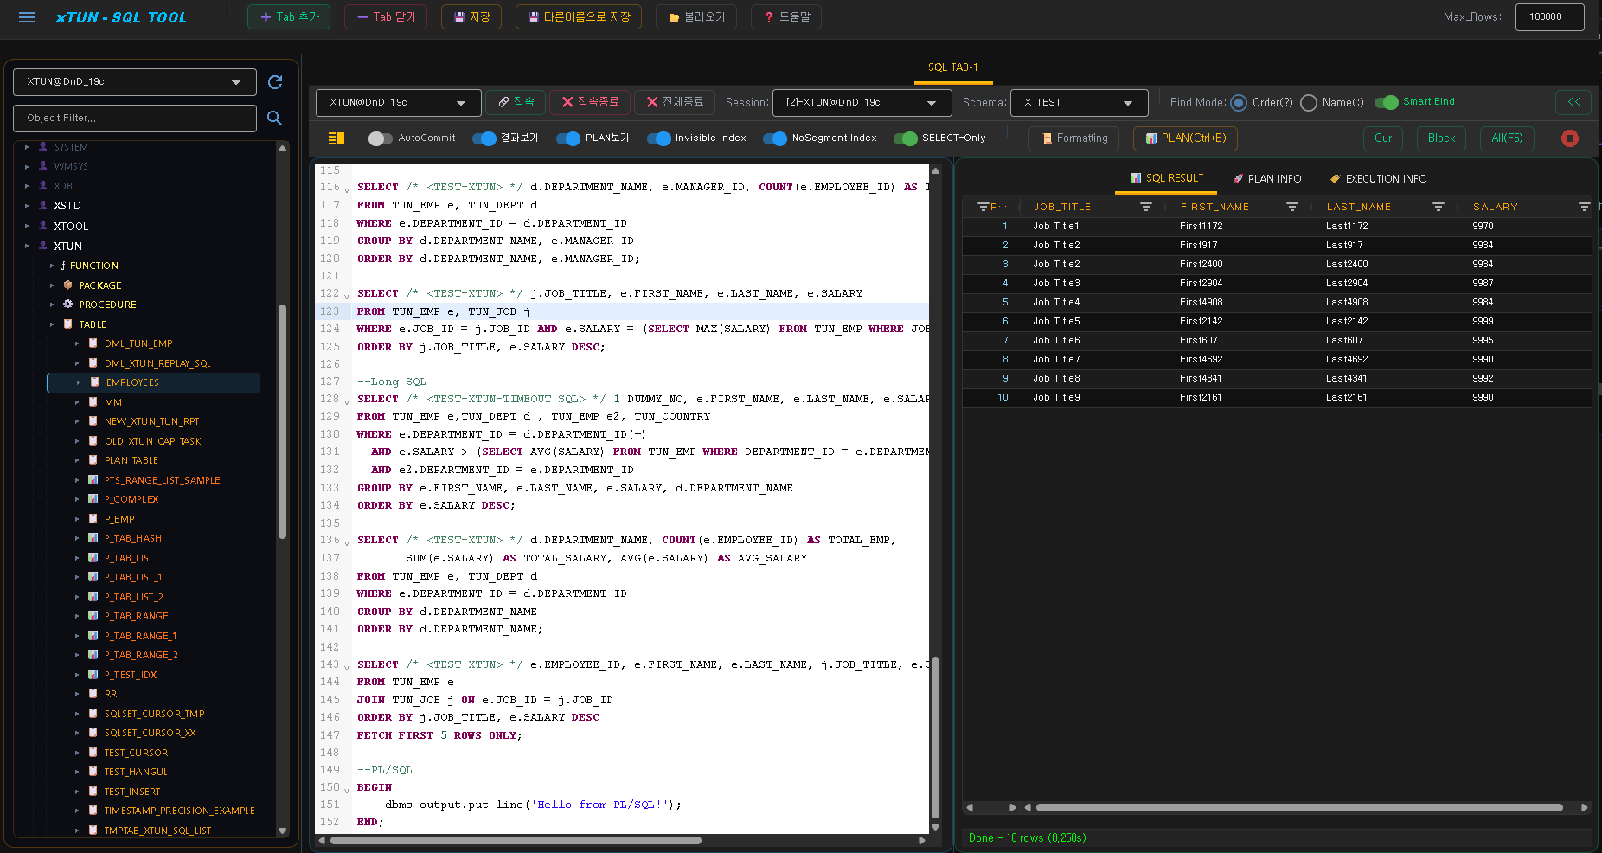Click the SQL editor horizontal scrollbar
Screen dimensions: 1602x853
point(516,840)
